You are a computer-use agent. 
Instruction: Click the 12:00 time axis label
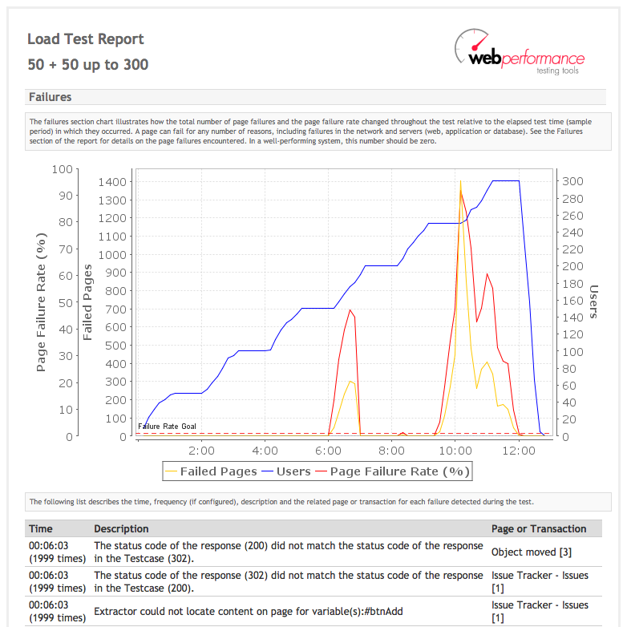[x=519, y=451]
